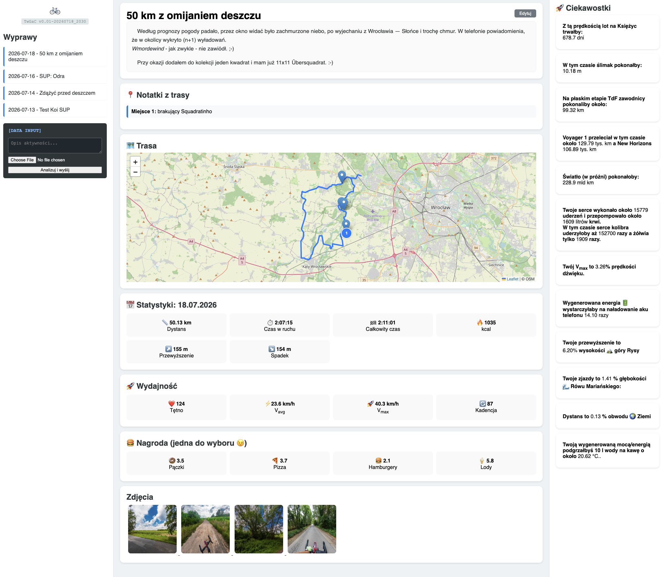
Task: Click the No file chosen label
Action: (51, 160)
